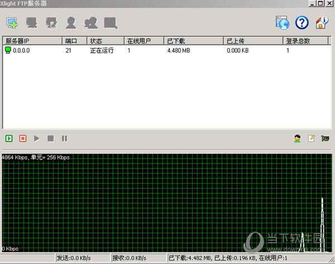Click the network card monitor icon
The width and height of the screenshot is (335, 264).
click(325, 138)
